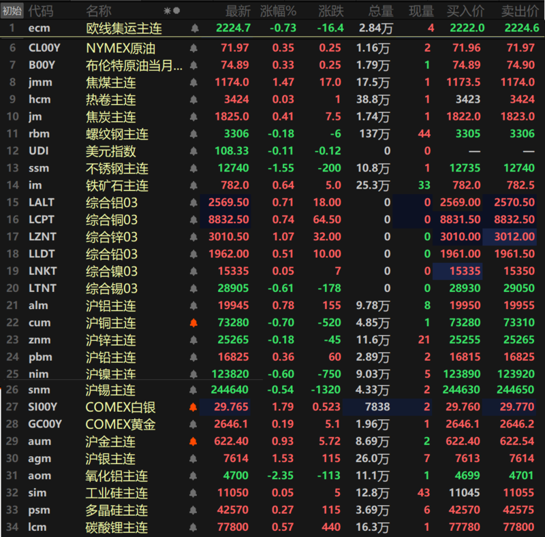Click the bell icon for 碳酸锂主连
Image resolution: width=545 pixels, height=537 pixels.
(193, 527)
